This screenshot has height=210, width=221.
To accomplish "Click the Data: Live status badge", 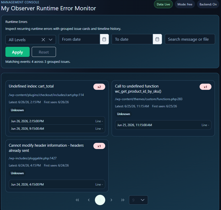I will tap(163, 4).
